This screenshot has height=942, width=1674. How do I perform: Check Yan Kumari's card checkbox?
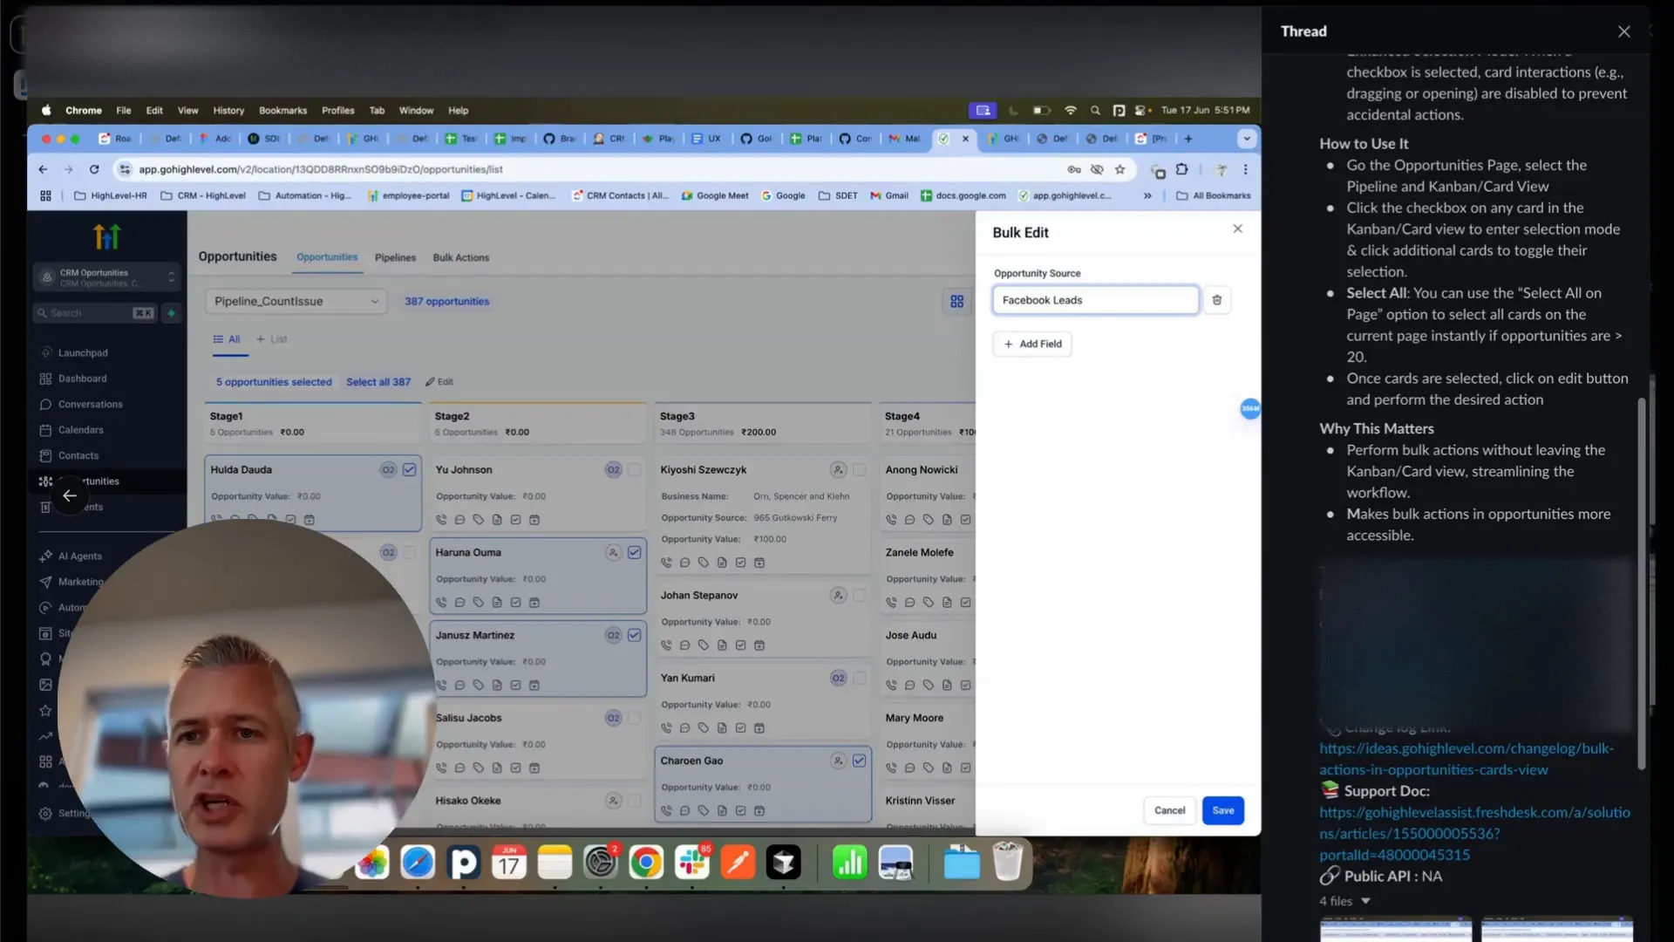859,679
